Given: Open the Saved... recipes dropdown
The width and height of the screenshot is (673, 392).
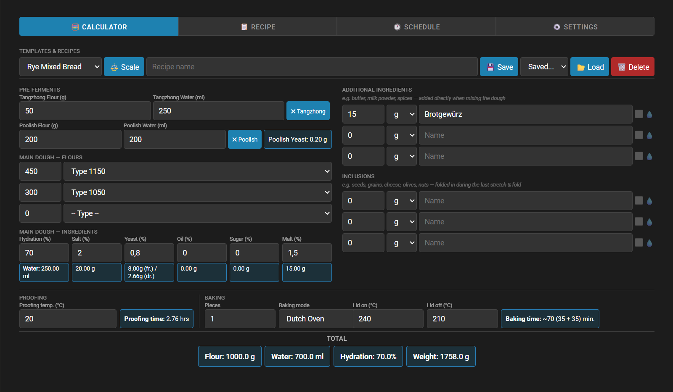Looking at the screenshot, I should tap(544, 67).
